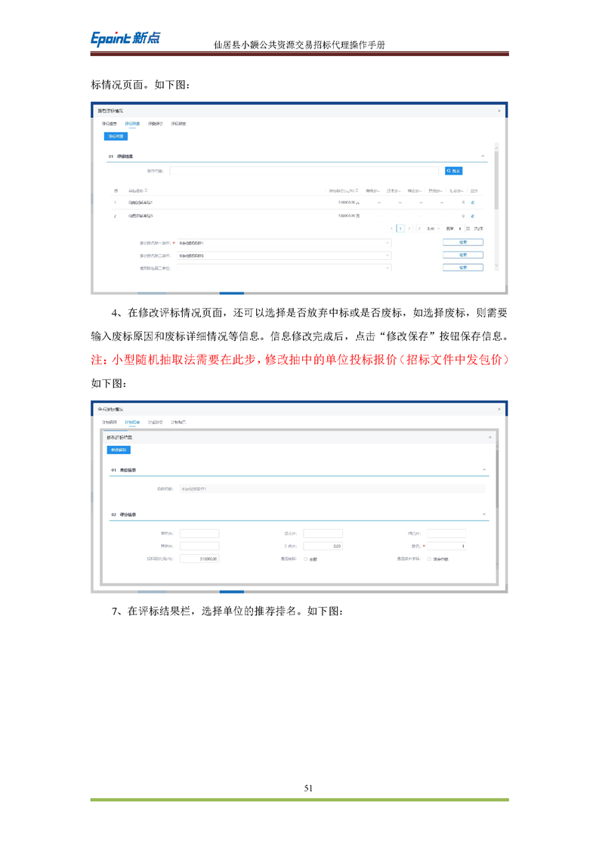Close the lower outer dialog with its top X icon
Viewport: 599px width, 848px height.
point(499,410)
